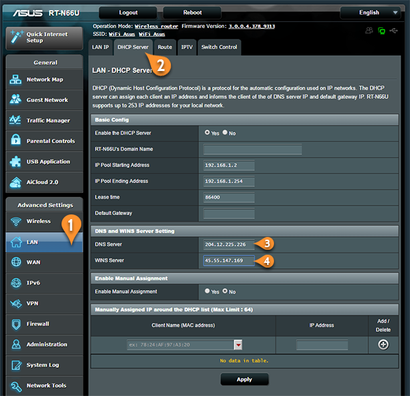Open the Firewall menu item

[x=44, y=324]
